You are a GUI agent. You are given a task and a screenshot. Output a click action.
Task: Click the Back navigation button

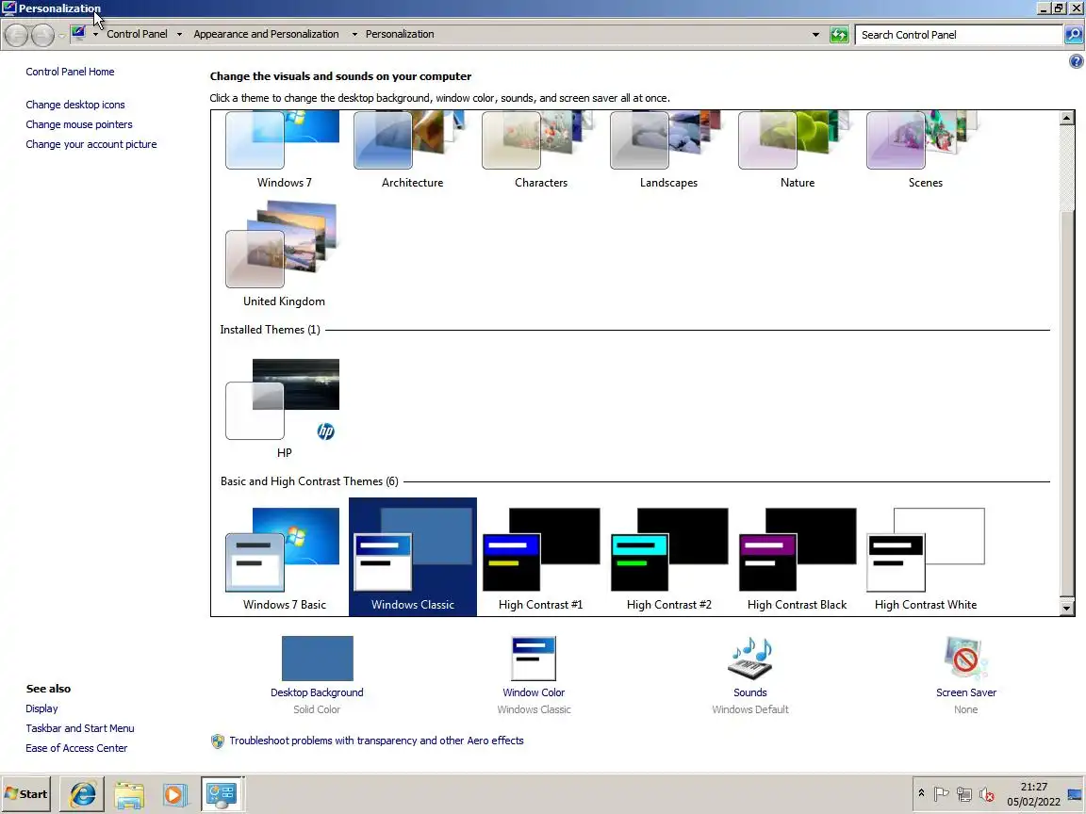(x=17, y=35)
